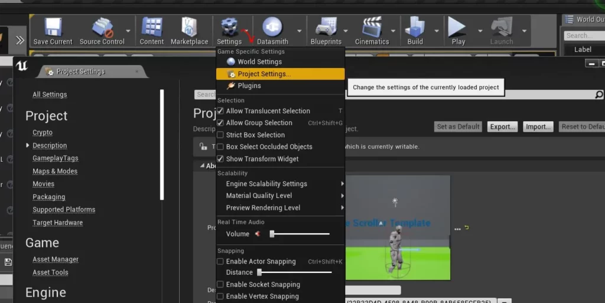Open the GameplayTags settings link
The width and height of the screenshot is (605, 303).
55,158
